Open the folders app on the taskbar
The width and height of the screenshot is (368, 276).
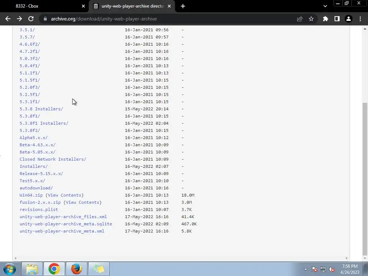click(x=99, y=269)
